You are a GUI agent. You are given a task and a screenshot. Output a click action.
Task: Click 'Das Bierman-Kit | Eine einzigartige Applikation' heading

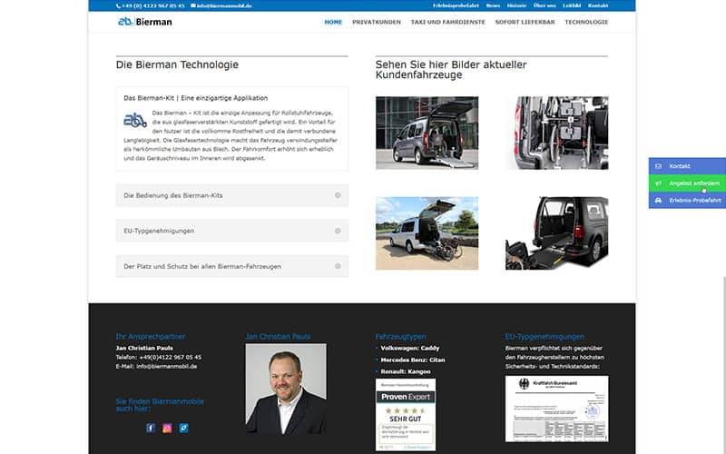[195, 98]
